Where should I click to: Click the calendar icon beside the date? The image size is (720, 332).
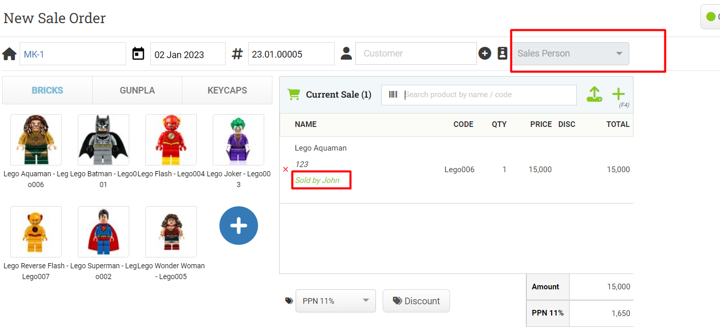pos(138,53)
